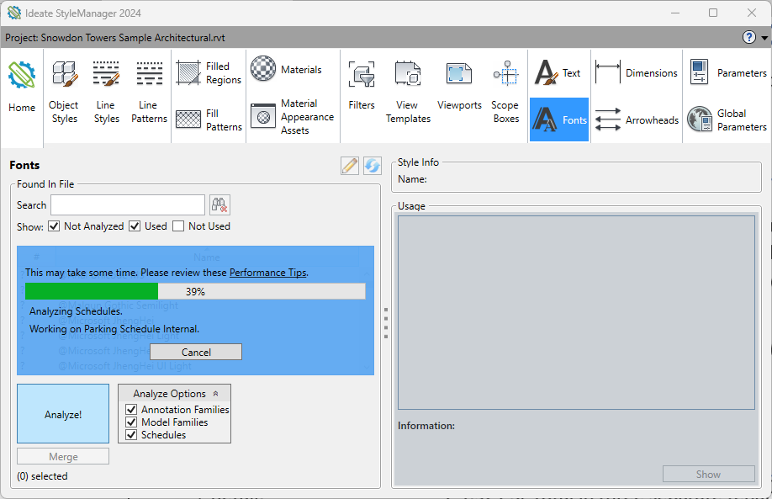Open the help question mark

[x=748, y=37]
